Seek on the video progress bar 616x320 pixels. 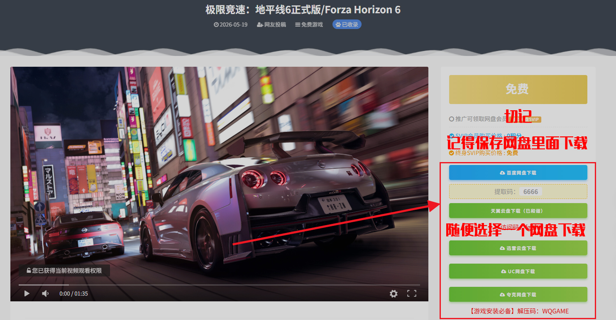(219, 285)
